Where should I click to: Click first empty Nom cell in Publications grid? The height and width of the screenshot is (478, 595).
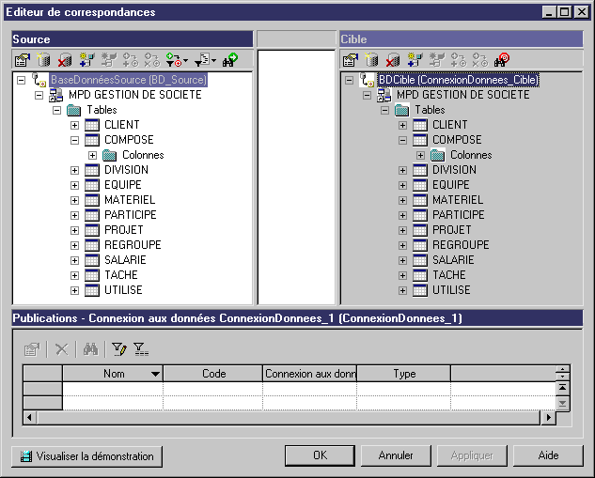point(113,389)
